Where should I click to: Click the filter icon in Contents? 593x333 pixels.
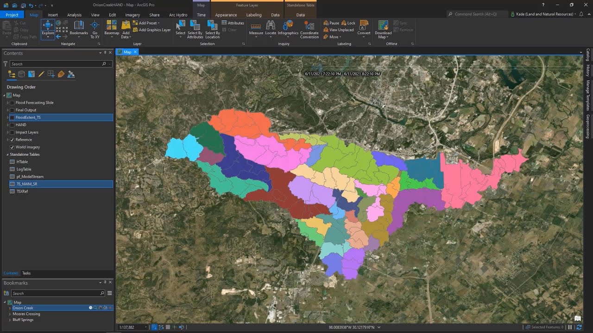click(6, 64)
